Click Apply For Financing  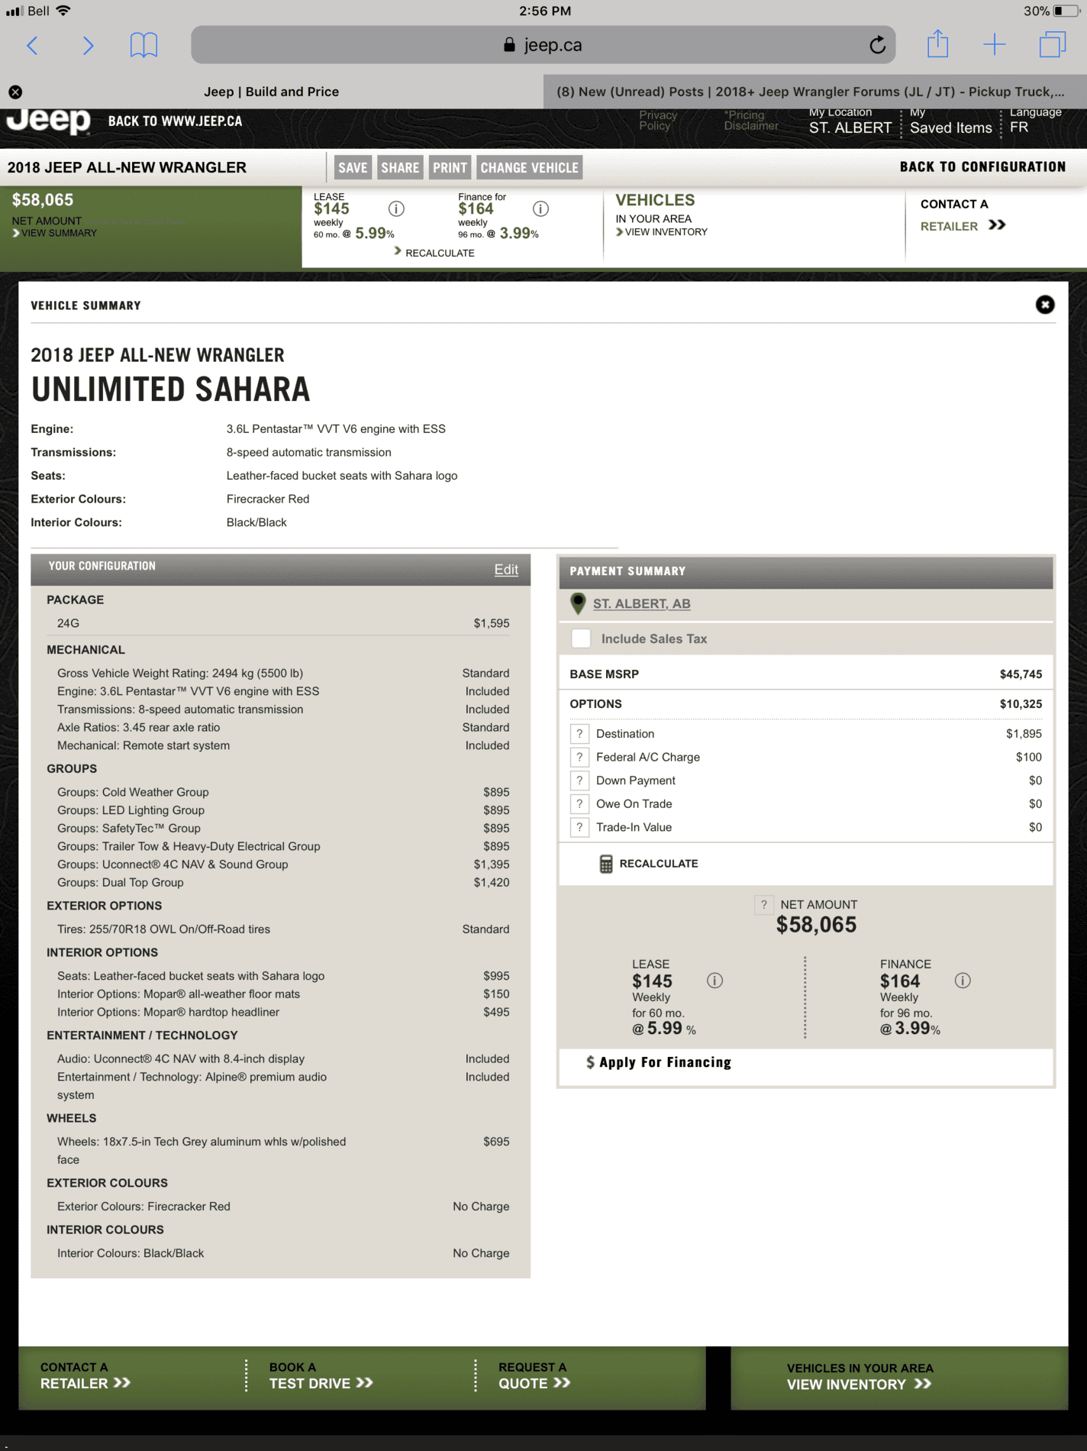(x=659, y=1062)
